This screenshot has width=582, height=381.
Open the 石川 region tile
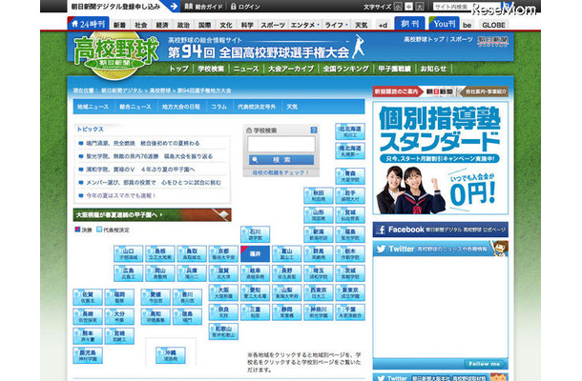pyautogui.click(x=255, y=234)
